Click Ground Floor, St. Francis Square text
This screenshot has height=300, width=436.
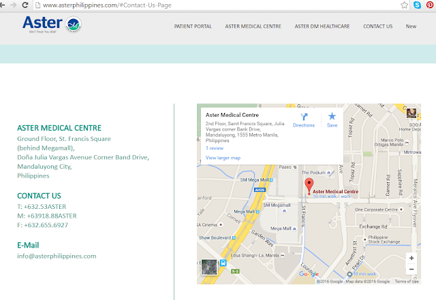64,139
